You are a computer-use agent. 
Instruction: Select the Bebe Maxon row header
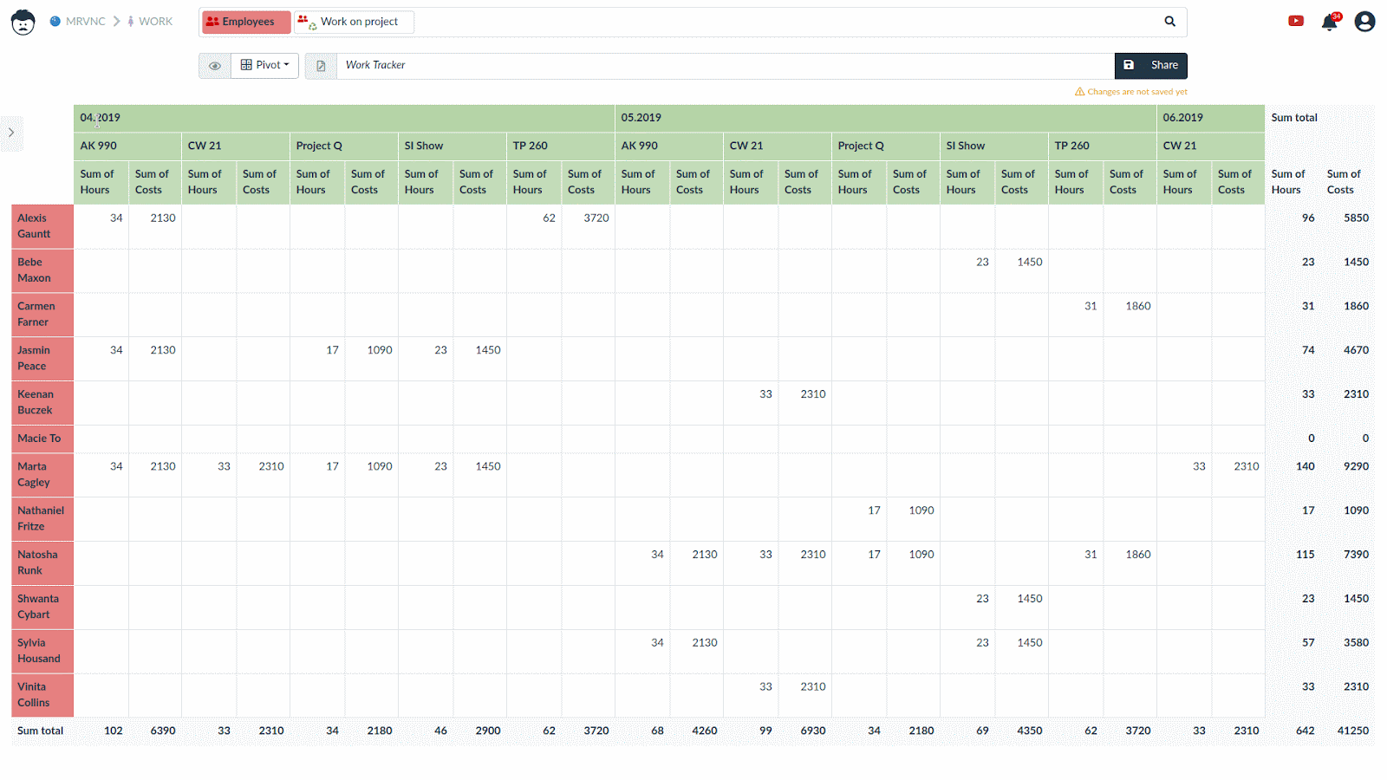[x=42, y=271]
